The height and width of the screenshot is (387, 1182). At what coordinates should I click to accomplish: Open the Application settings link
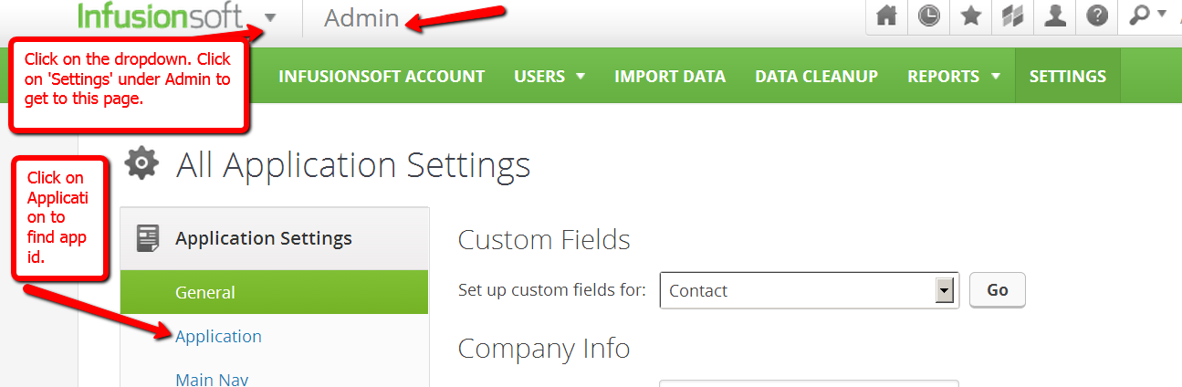click(218, 336)
